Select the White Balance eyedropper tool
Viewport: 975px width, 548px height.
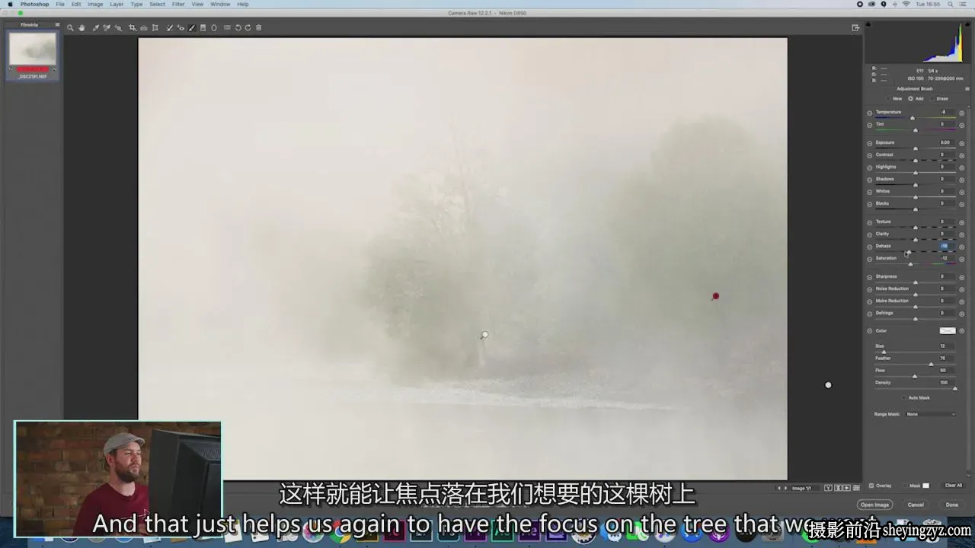click(95, 27)
